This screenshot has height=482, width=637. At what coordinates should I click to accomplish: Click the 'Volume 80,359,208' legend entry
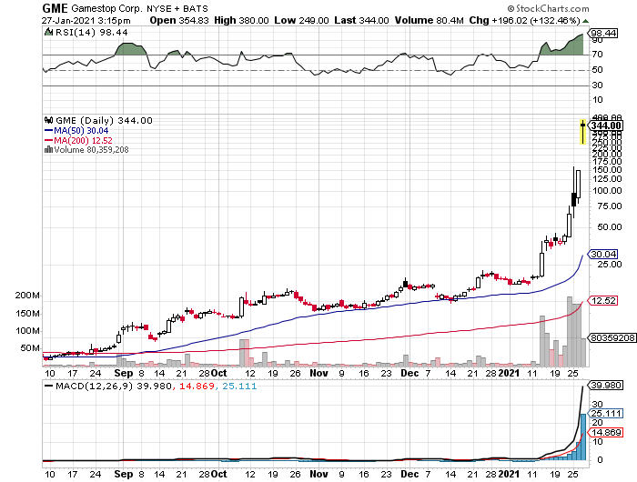(91, 150)
